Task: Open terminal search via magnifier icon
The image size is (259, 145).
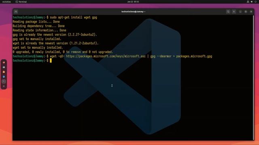Action: [228, 12]
